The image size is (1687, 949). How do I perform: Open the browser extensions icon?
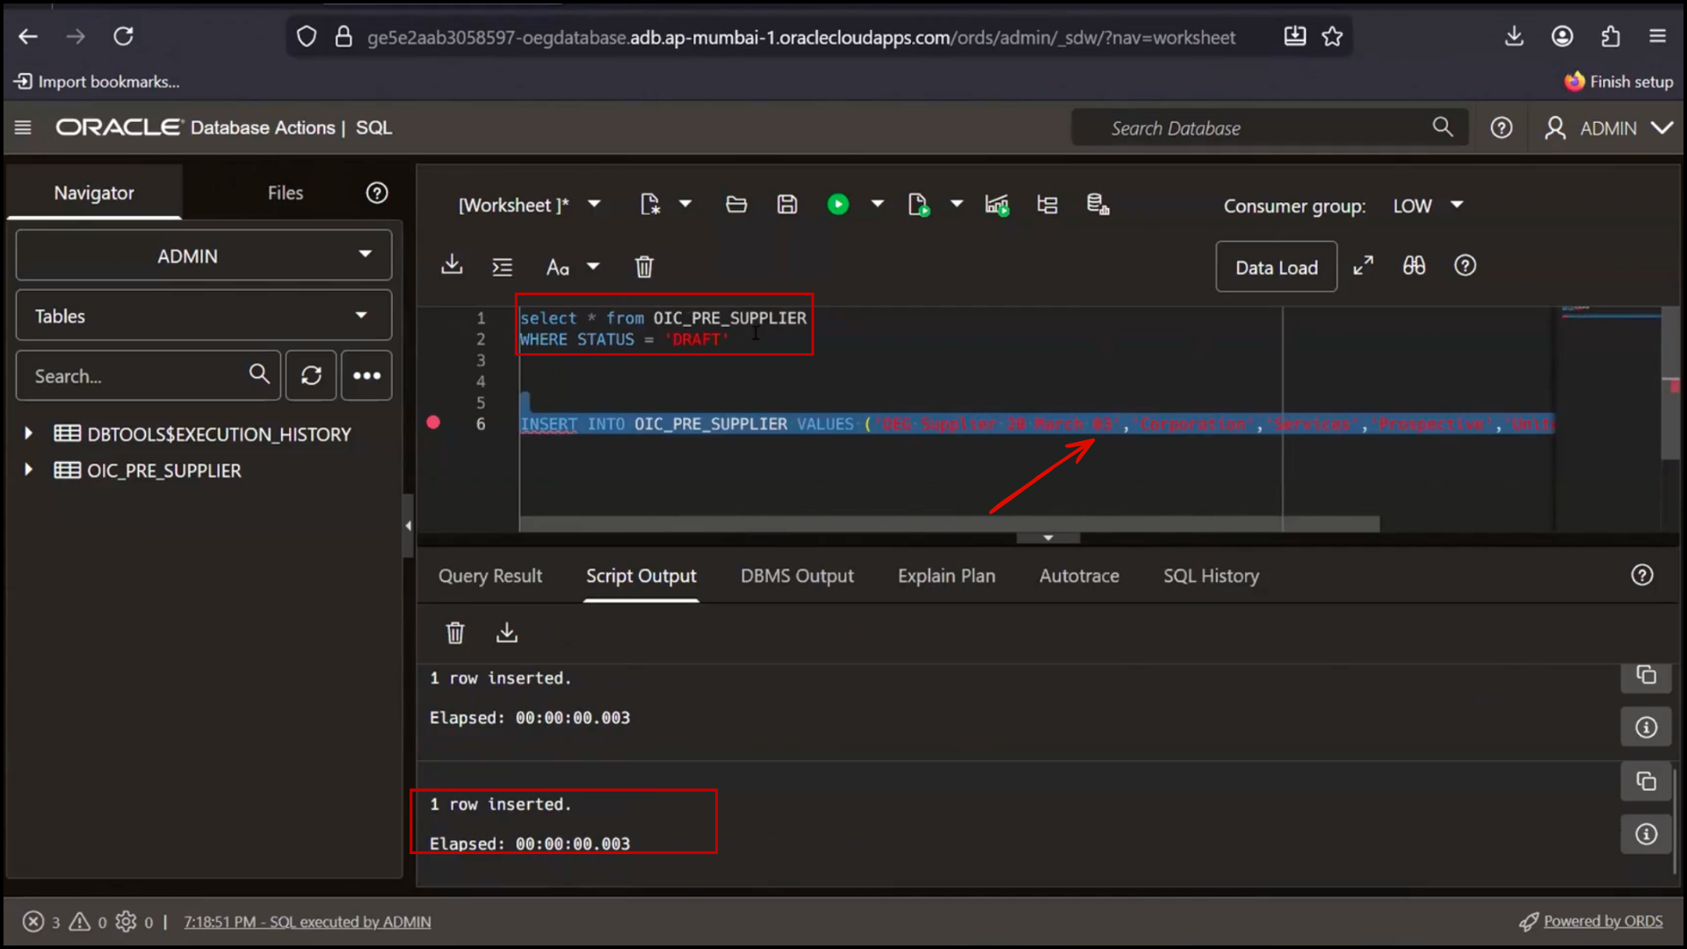pyautogui.click(x=1610, y=36)
